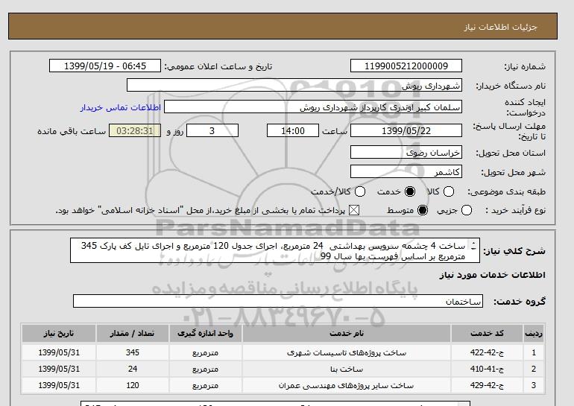
Task: Click the کد خدمت column header
Action: click(x=488, y=333)
